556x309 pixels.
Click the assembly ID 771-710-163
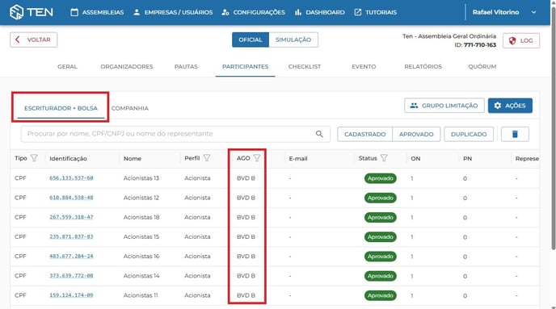[x=480, y=45]
